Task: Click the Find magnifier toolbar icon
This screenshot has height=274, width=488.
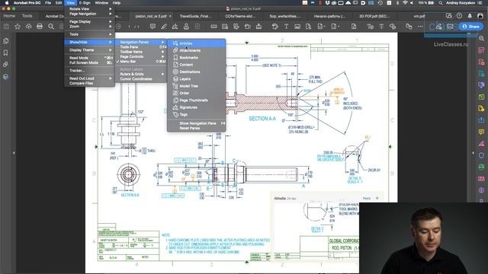Action: coord(51,27)
